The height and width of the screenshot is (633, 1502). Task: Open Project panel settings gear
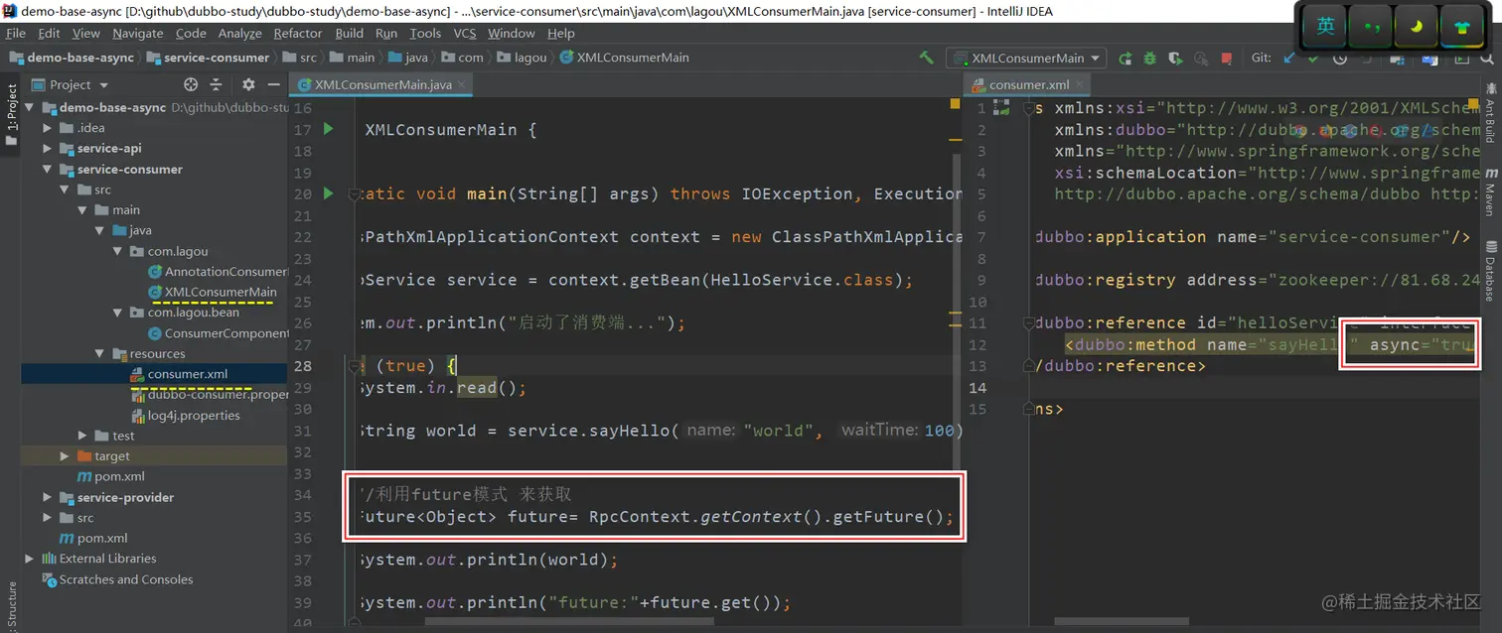click(248, 85)
